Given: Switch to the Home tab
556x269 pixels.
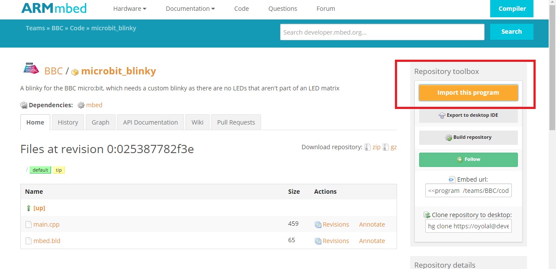Looking at the screenshot, I should pos(35,122).
